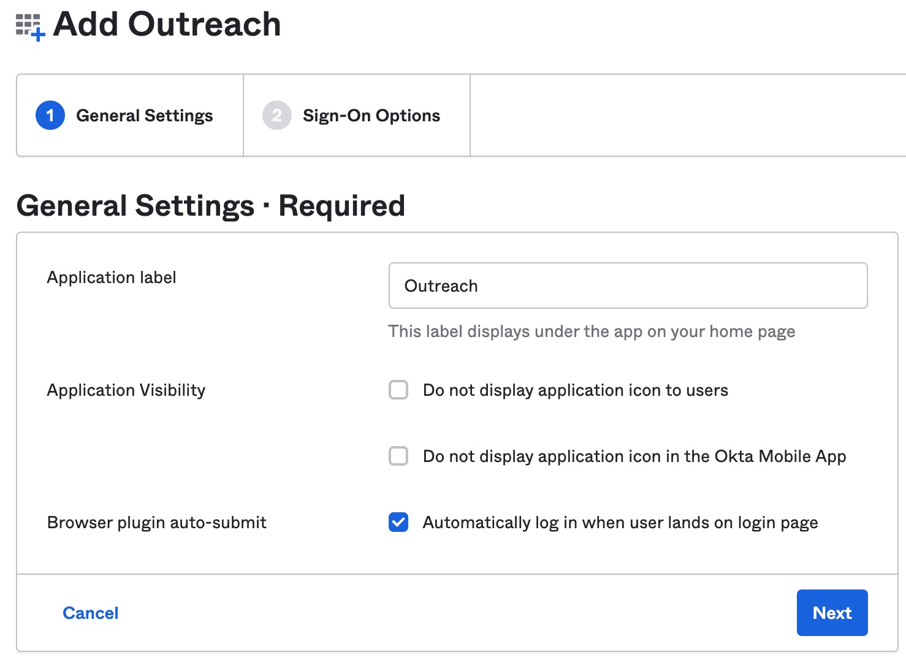Select the General Settings step tab
The image size is (906, 663).
pos(130,115)
